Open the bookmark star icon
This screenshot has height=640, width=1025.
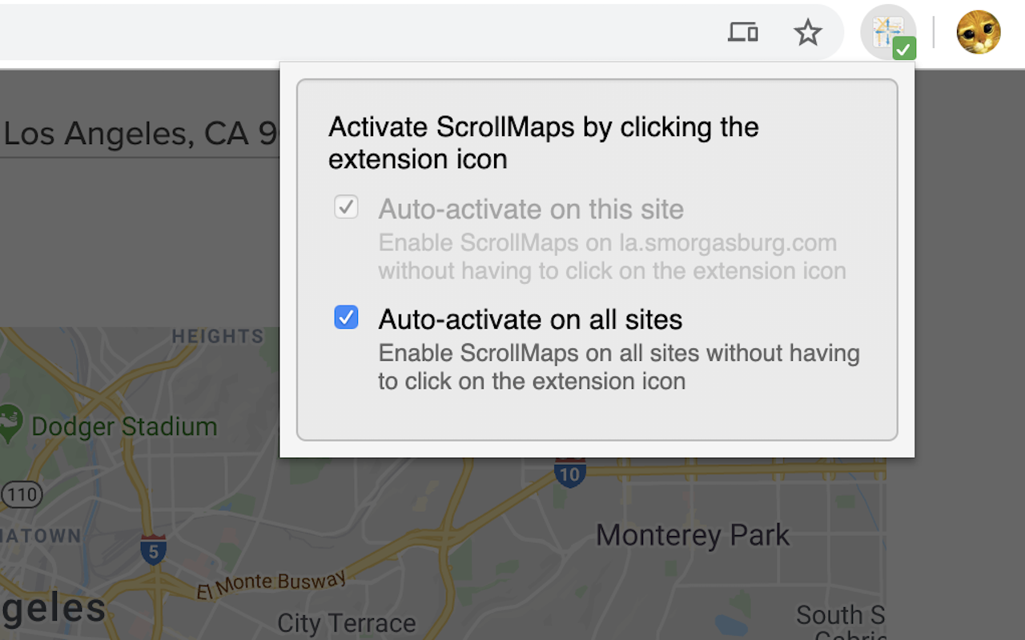point(808,33)
